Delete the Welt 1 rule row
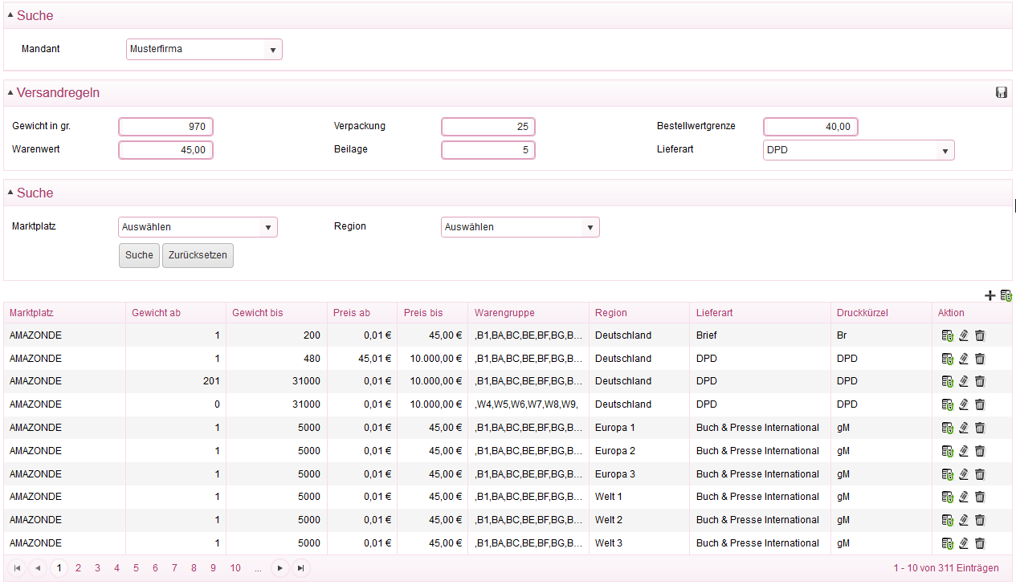1016x585 pixels. point(980,497)
